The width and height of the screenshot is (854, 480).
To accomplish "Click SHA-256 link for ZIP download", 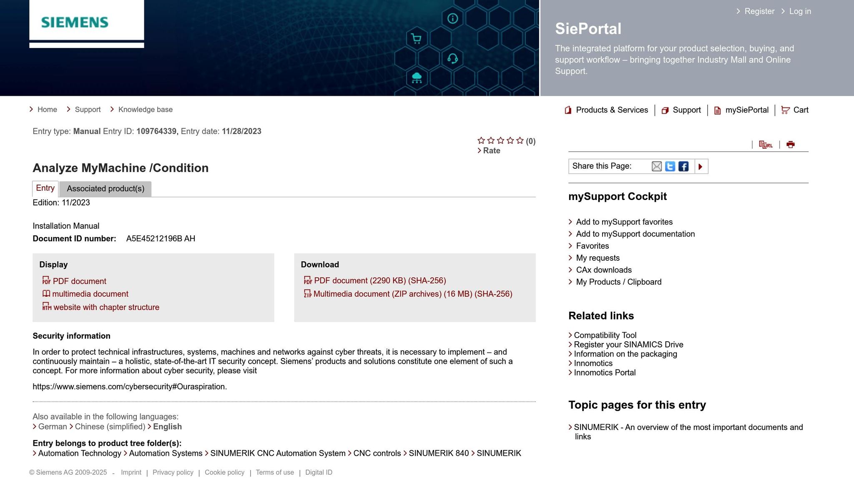I will tap(493, 294).
